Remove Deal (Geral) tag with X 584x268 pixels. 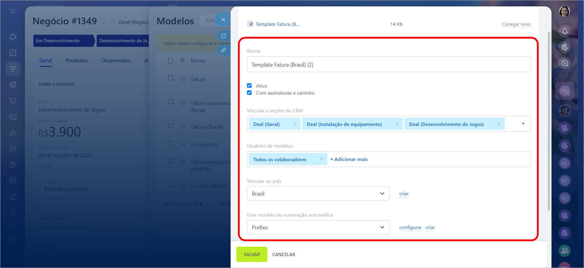(x=295, y=124)
